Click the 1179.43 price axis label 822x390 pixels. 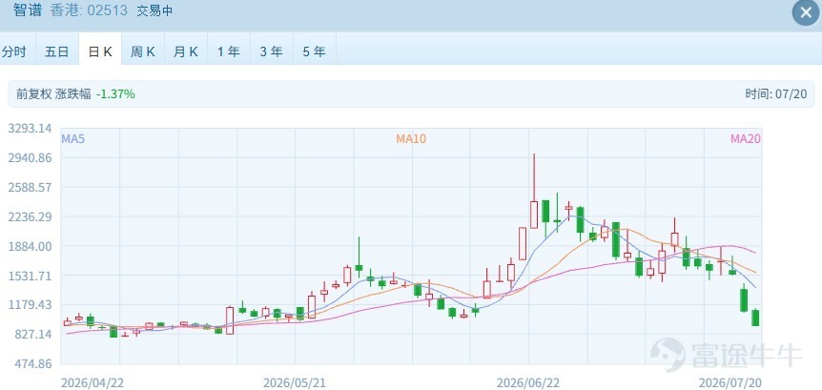coord(30,304)
